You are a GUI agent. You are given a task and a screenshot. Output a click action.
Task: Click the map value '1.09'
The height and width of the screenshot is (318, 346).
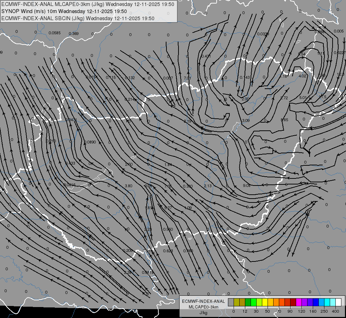[x=188, y=208]
